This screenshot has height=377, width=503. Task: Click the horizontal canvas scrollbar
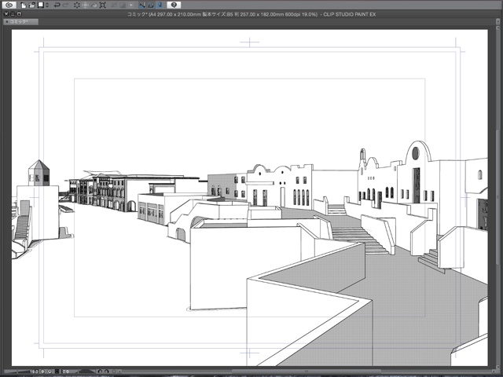[307, 372]
